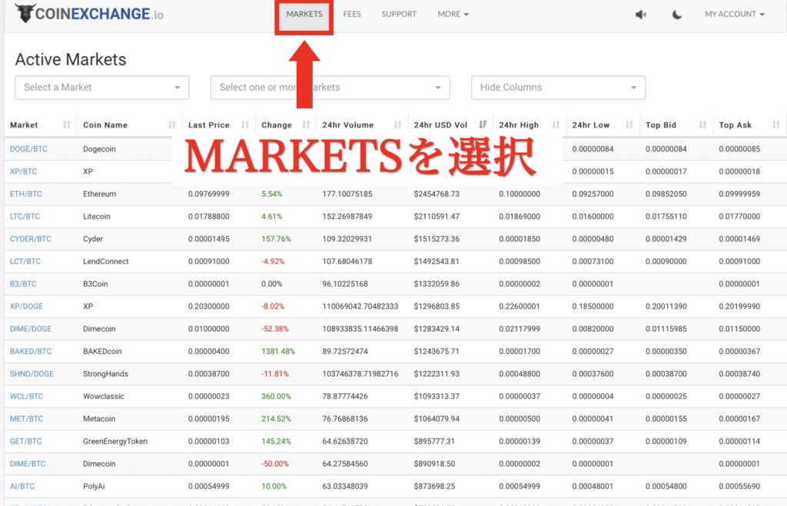Sort by the Change column
This screenshot has width=787, height=506.
[285, 125]
